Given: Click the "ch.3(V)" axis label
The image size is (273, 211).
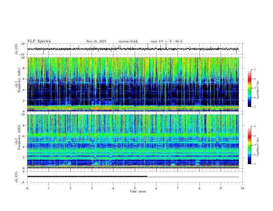Looking at the screenshot, I should pos(17,177).
